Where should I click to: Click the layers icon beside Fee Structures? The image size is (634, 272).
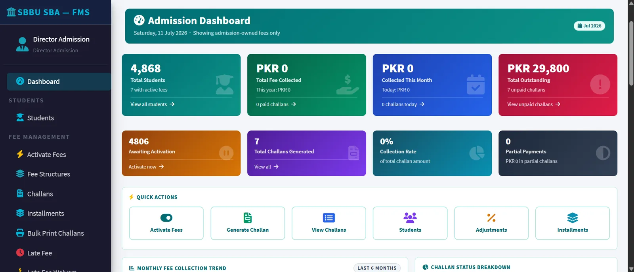[x=20, y=174]
